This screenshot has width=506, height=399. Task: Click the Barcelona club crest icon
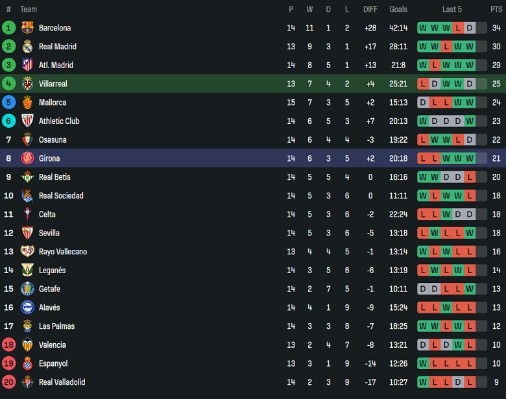pyautogui.click(x=27, y=28)
